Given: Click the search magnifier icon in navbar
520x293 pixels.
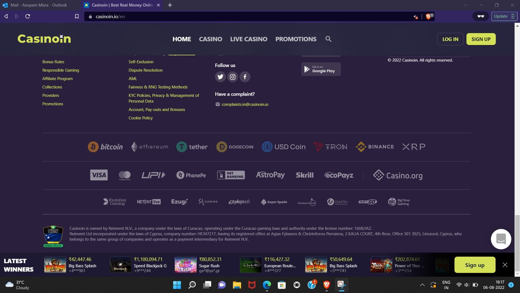Looking at the screenshot, I should 328,39.
